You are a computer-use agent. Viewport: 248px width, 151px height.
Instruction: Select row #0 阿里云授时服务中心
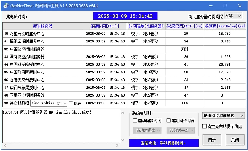124,34
